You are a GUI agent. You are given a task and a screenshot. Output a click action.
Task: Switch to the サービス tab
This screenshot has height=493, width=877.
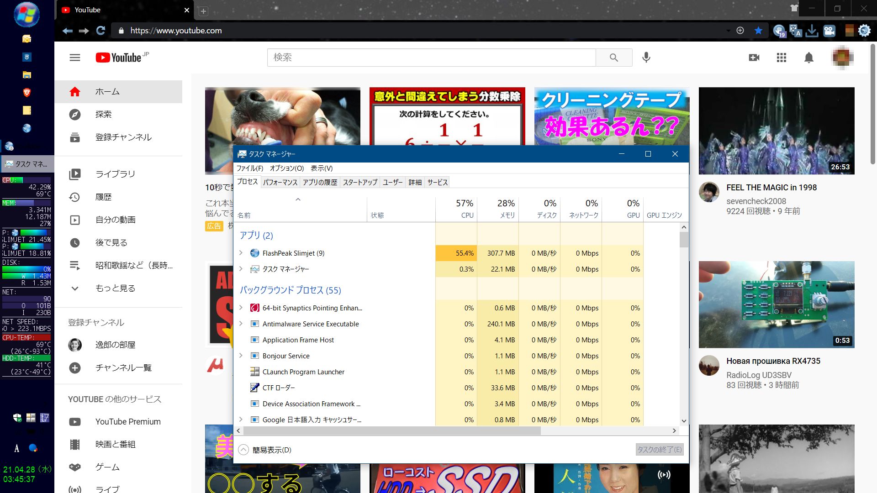(x=438, y=183)
